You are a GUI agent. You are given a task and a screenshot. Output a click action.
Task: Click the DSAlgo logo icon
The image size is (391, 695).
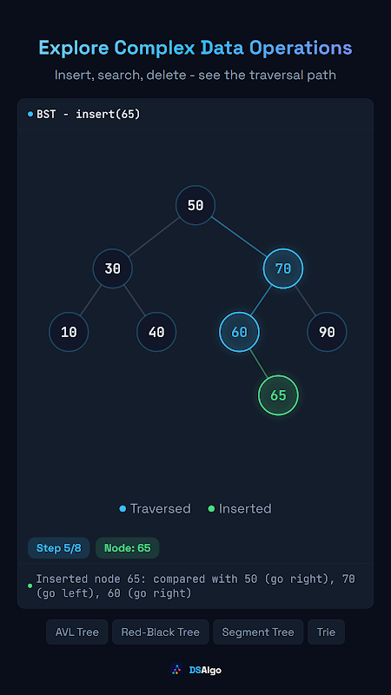pos(177,670)
